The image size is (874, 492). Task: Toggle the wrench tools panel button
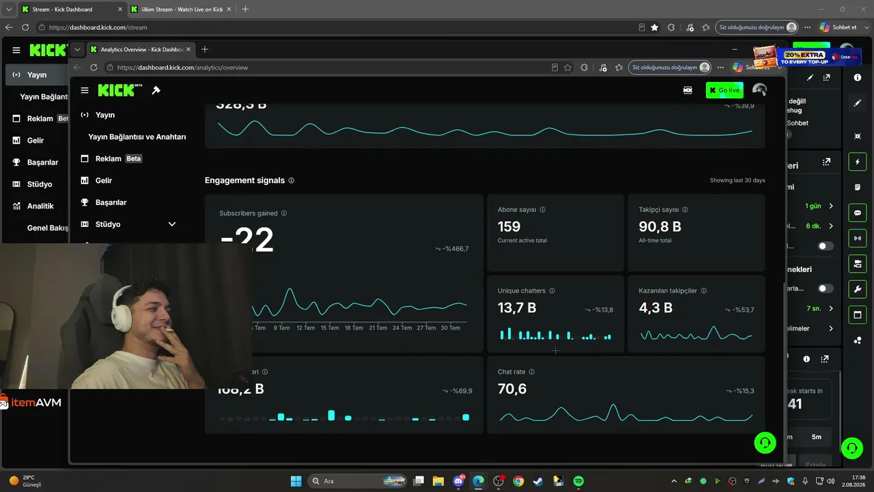pos(858,289)
